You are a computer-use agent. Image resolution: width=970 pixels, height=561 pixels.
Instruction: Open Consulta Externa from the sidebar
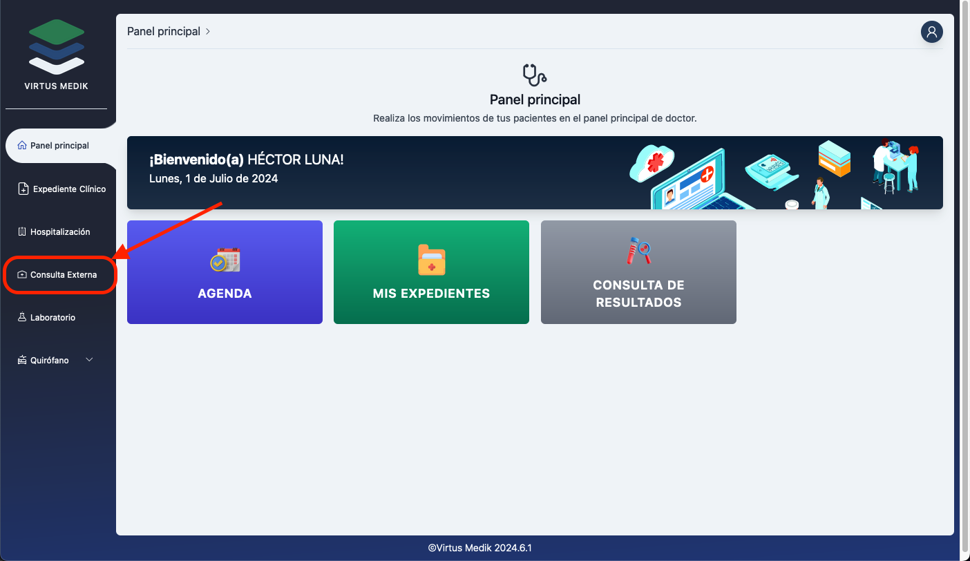[63, 275]
